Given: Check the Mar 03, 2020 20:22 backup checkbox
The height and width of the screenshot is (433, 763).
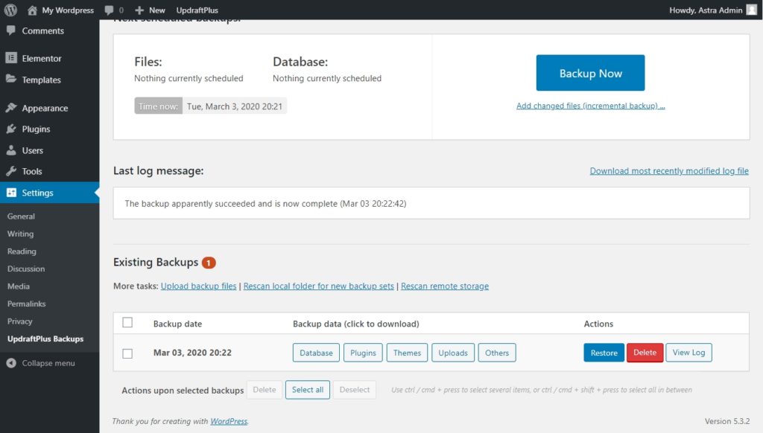Looking at the screenshot, I should tap(127, 353).
